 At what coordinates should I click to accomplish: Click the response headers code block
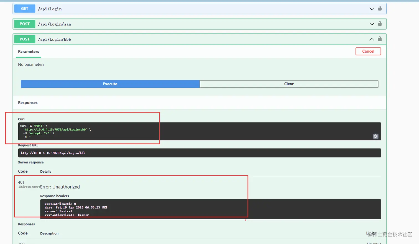pos(211,209)
